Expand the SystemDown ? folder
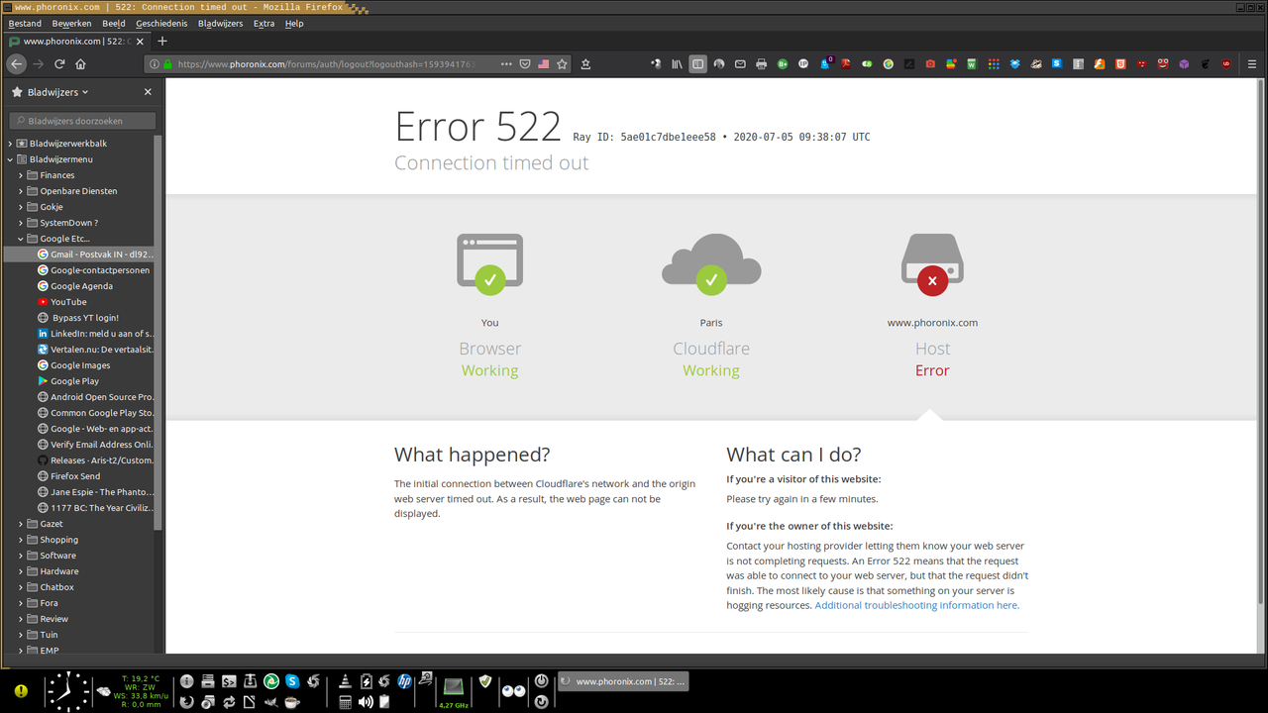 (x=21, y=223)
